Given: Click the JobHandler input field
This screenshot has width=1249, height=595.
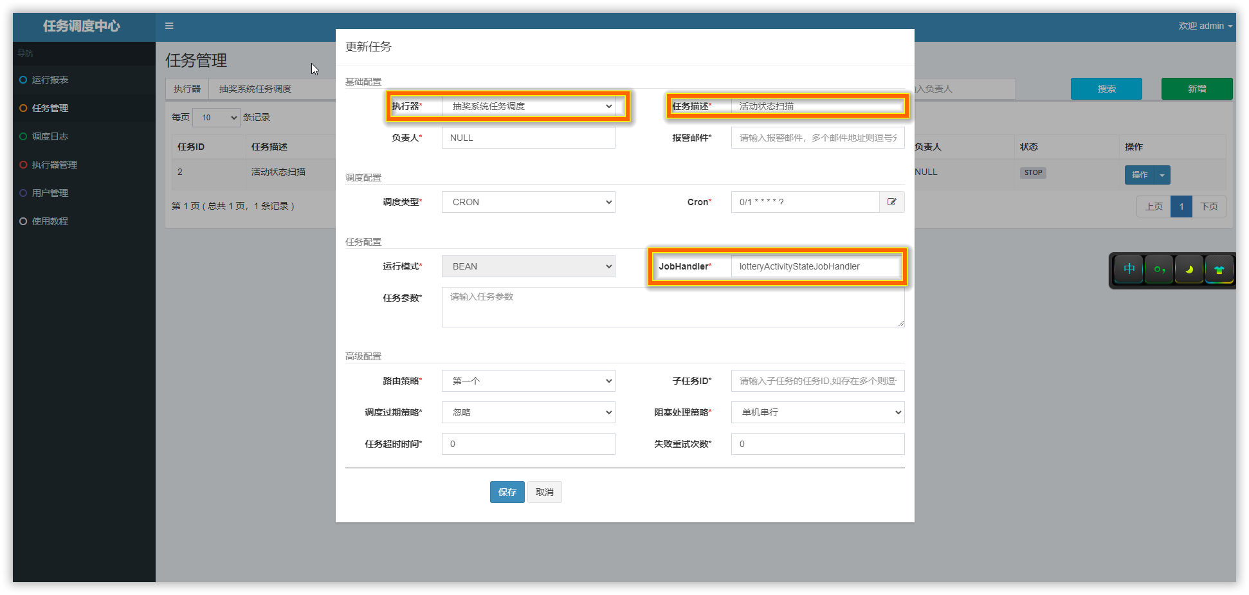Looking at the screenshot, I should coord(816,266).
